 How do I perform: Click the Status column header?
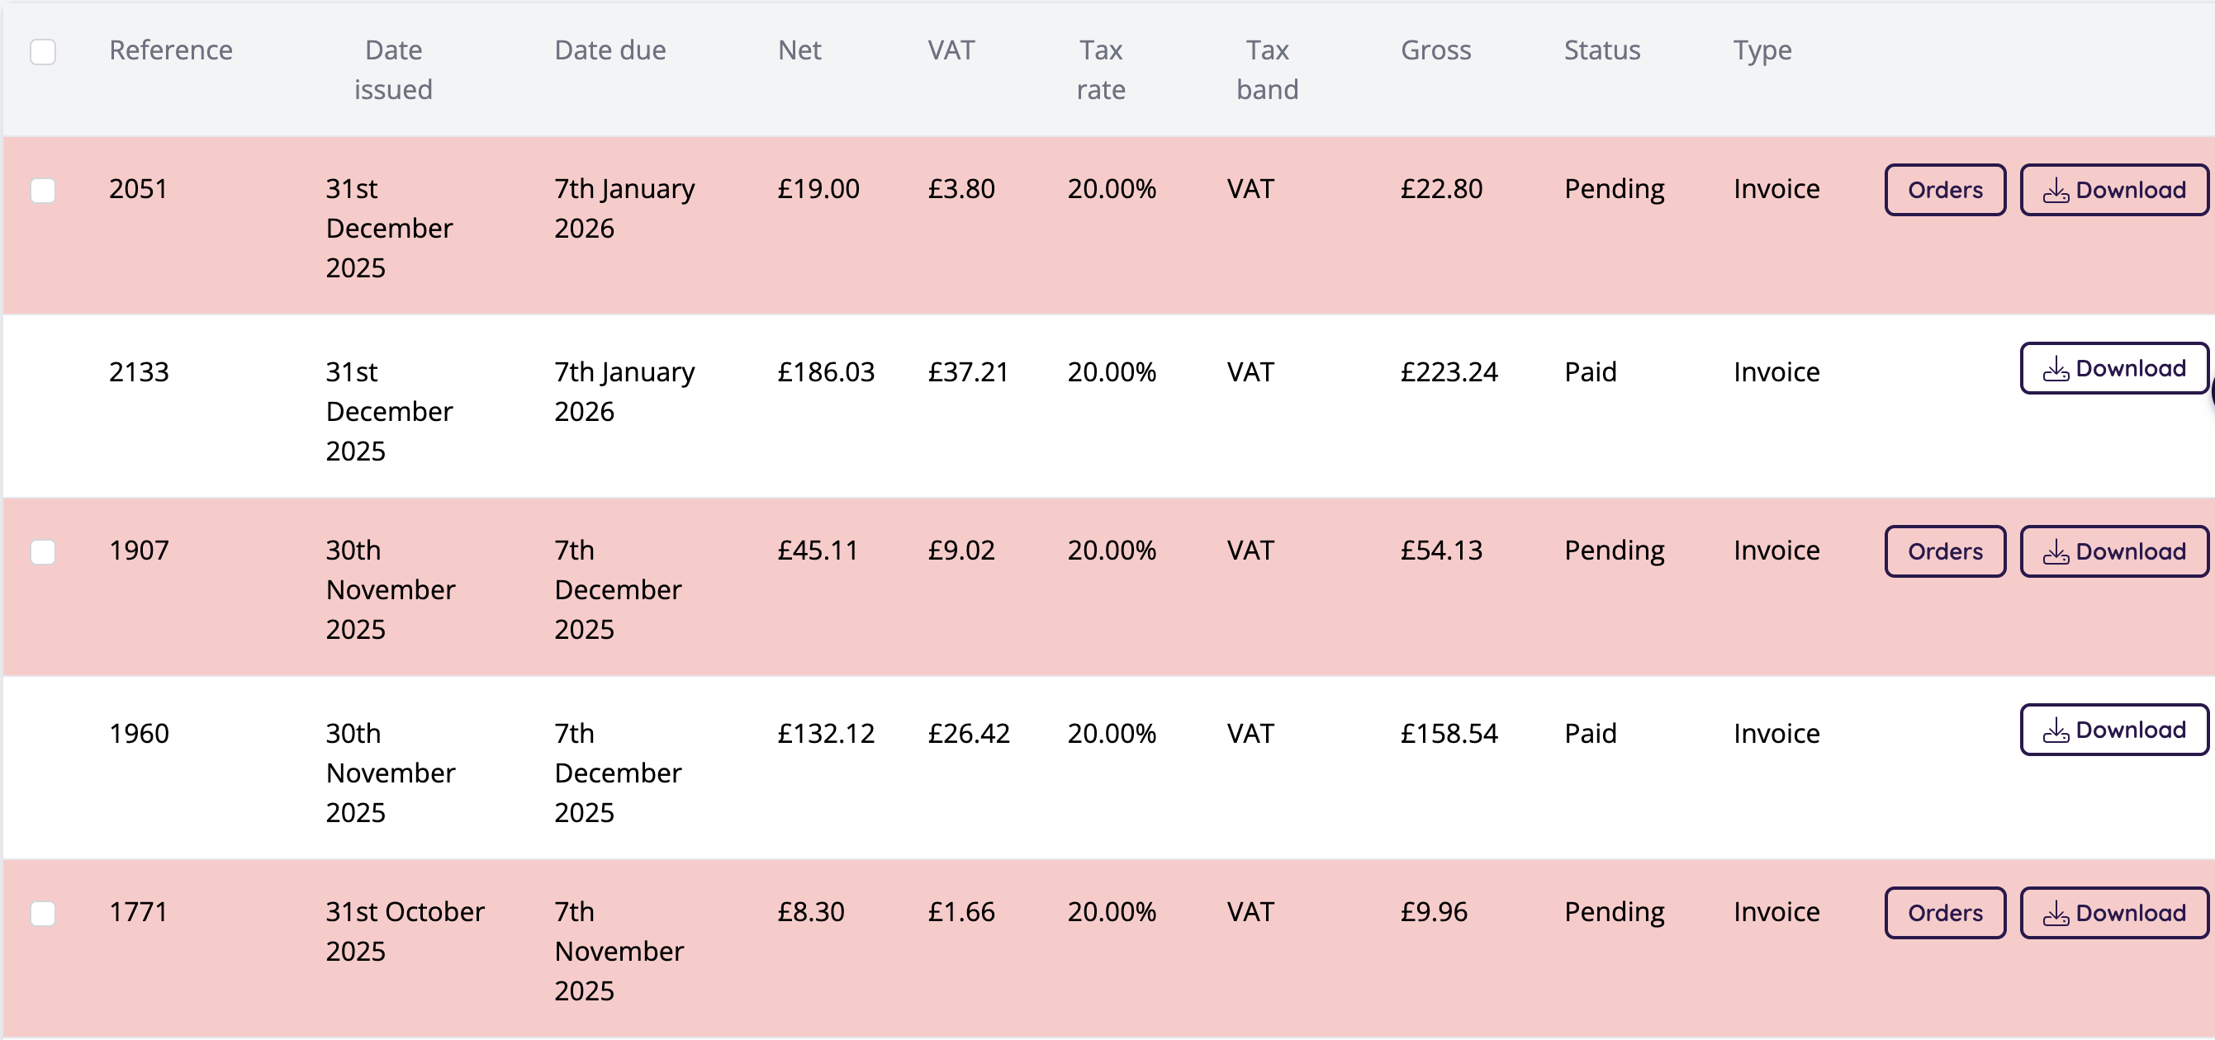point(1601,50)
